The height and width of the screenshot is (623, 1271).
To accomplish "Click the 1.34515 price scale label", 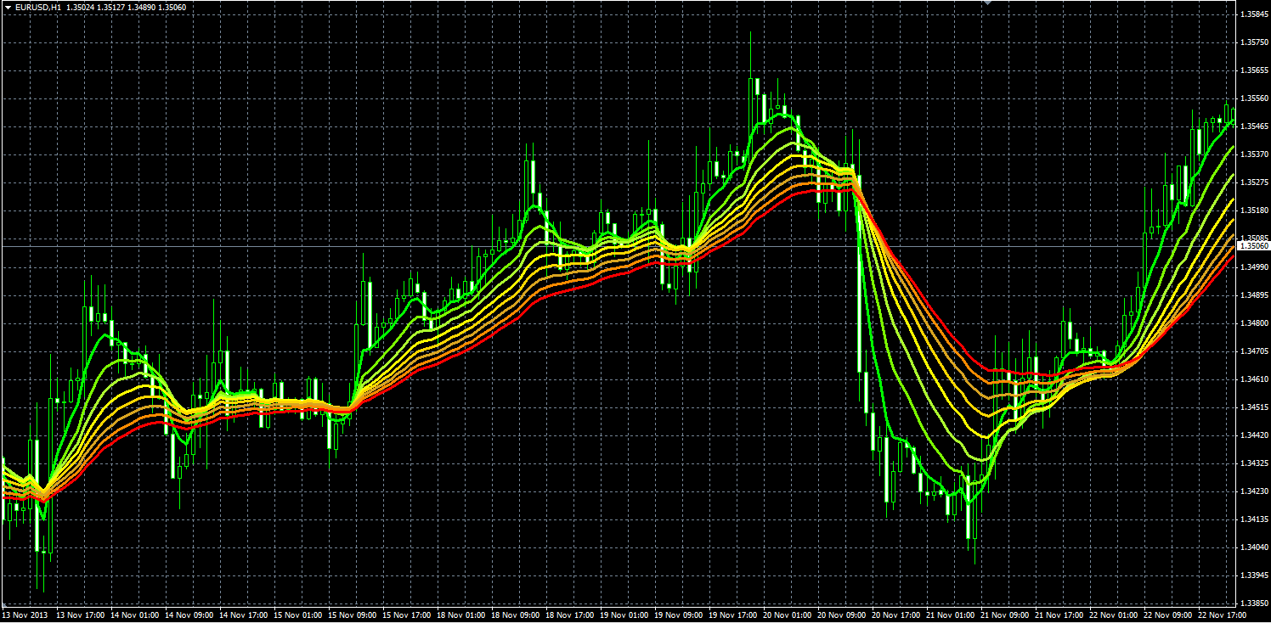I will (1254, 407).
